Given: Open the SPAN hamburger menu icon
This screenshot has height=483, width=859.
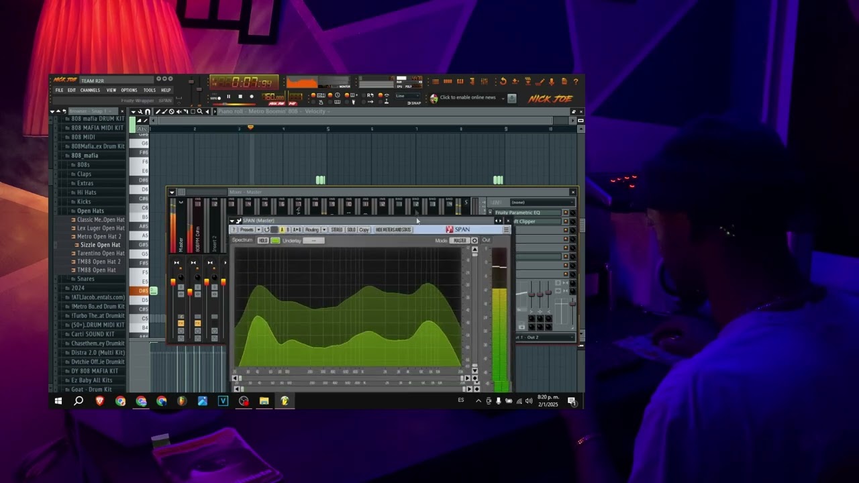Looking at the screenshot, I should pyautogui.click(x=506, y=229).
